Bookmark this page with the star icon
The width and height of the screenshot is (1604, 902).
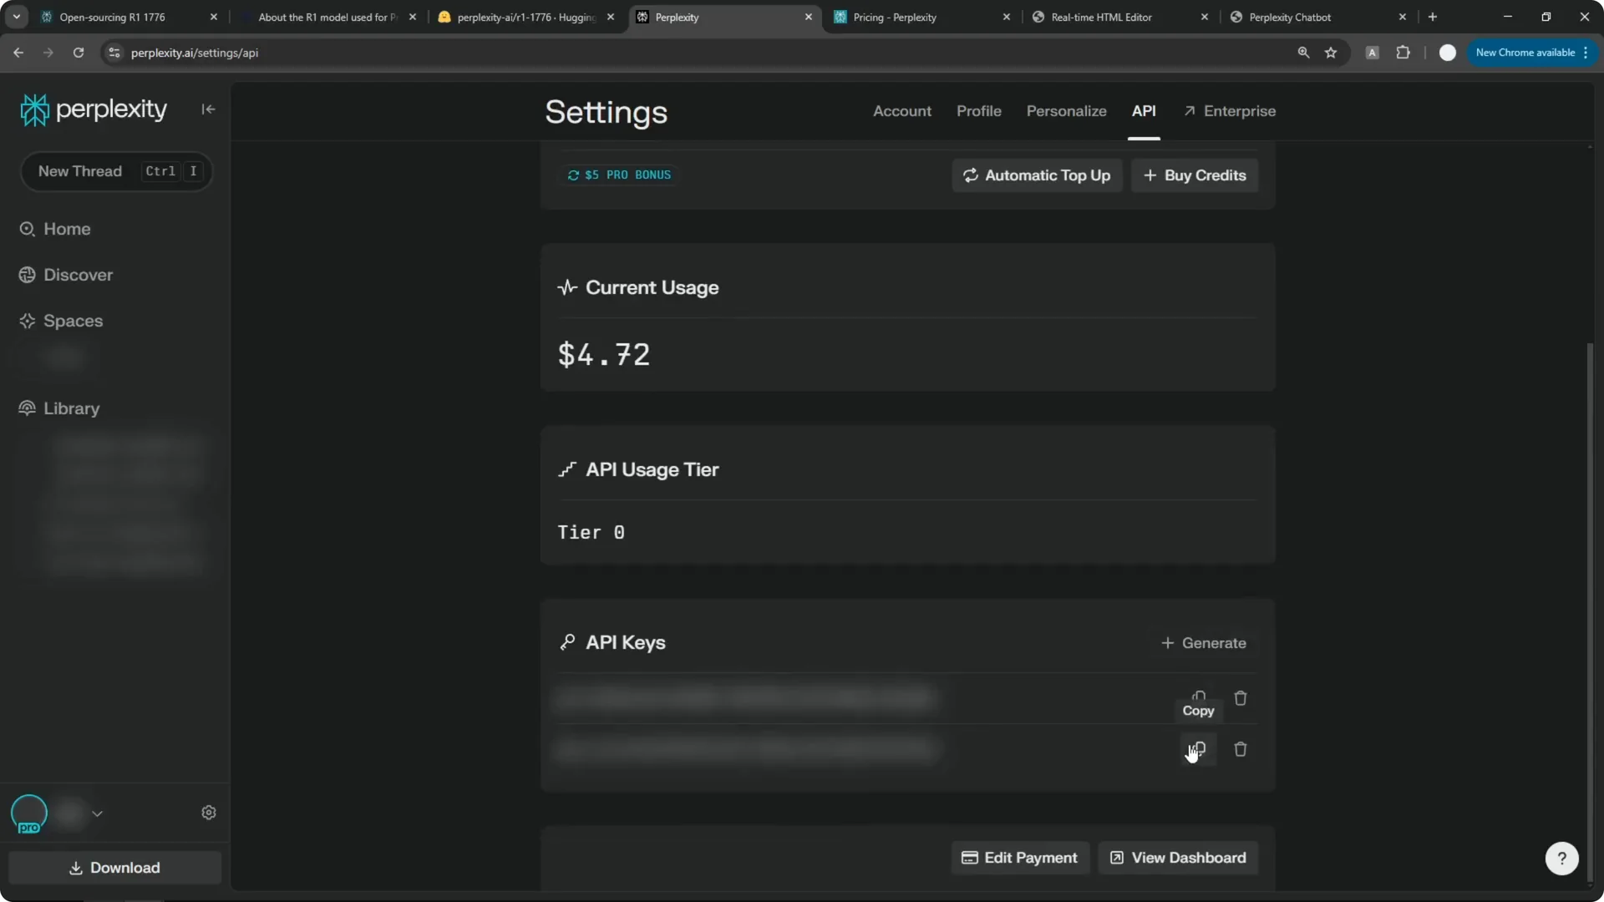tap(1330, 53)
